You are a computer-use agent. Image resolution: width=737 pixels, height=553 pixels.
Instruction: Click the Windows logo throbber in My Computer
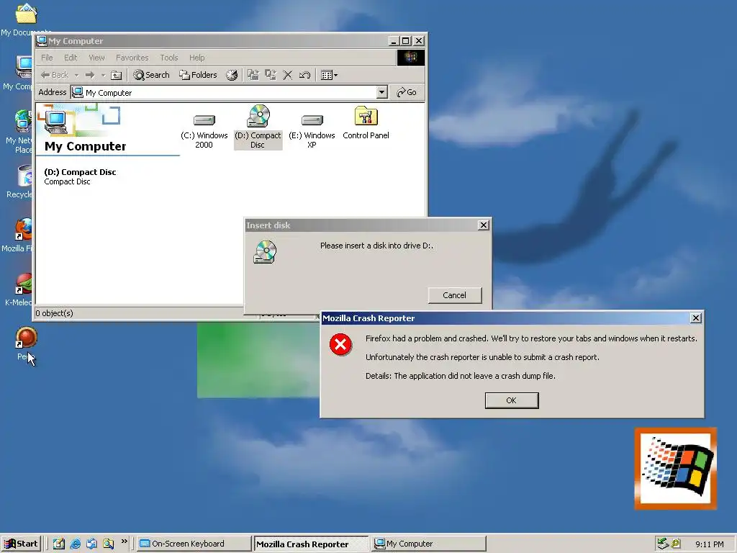(x=411, y=58)
